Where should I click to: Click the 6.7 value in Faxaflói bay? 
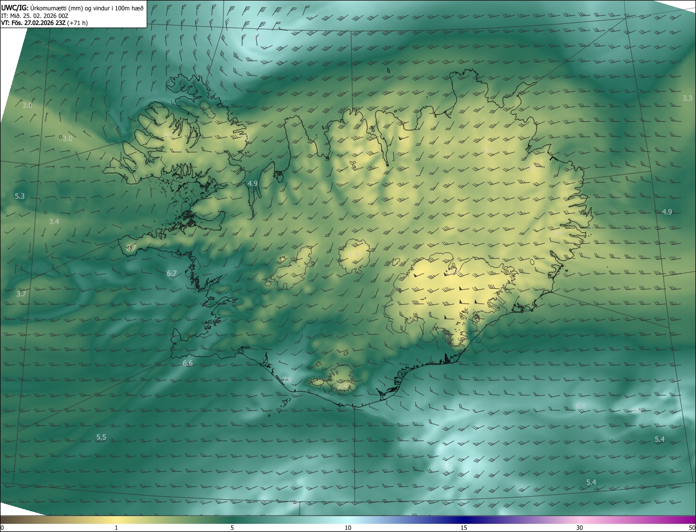(x=172, y=273)
